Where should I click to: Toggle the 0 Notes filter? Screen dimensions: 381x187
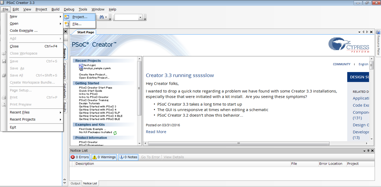(128, 157)
